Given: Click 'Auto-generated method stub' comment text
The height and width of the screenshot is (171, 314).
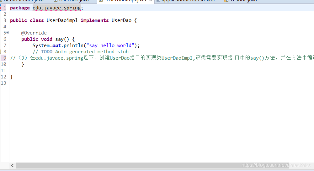Looking at the screenshot, I should 92,52.
